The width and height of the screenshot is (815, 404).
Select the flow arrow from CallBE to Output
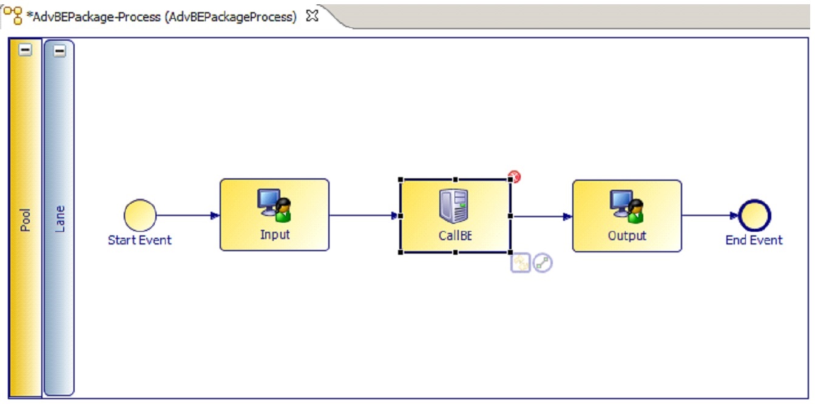541,216
